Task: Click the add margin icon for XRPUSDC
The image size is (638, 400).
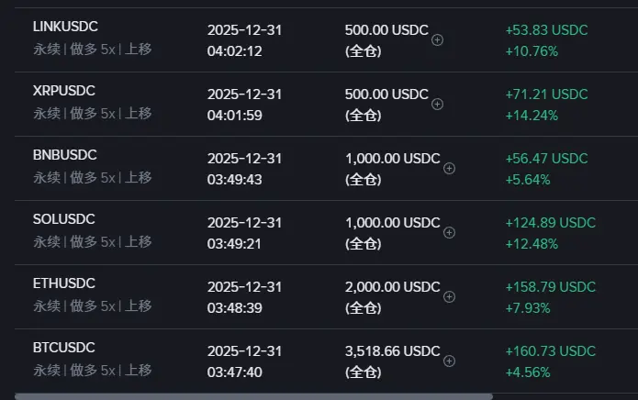Action: [x=437, y=104]
